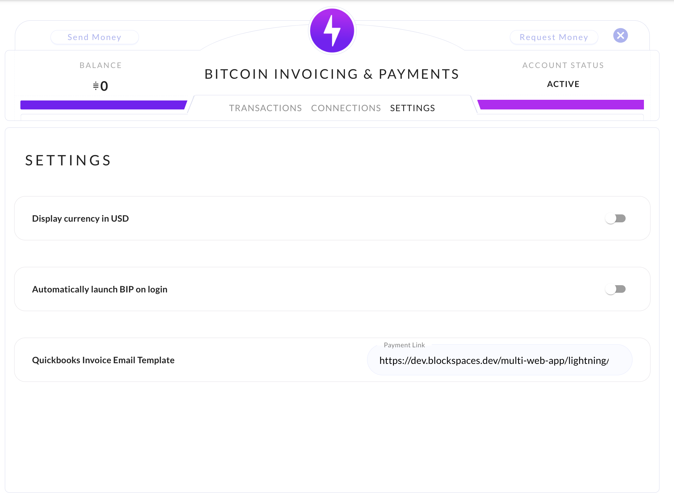The image size is (674, 502).
Task: Toggle Automatically launch BIP on login
Action: (x=615, y=289)
